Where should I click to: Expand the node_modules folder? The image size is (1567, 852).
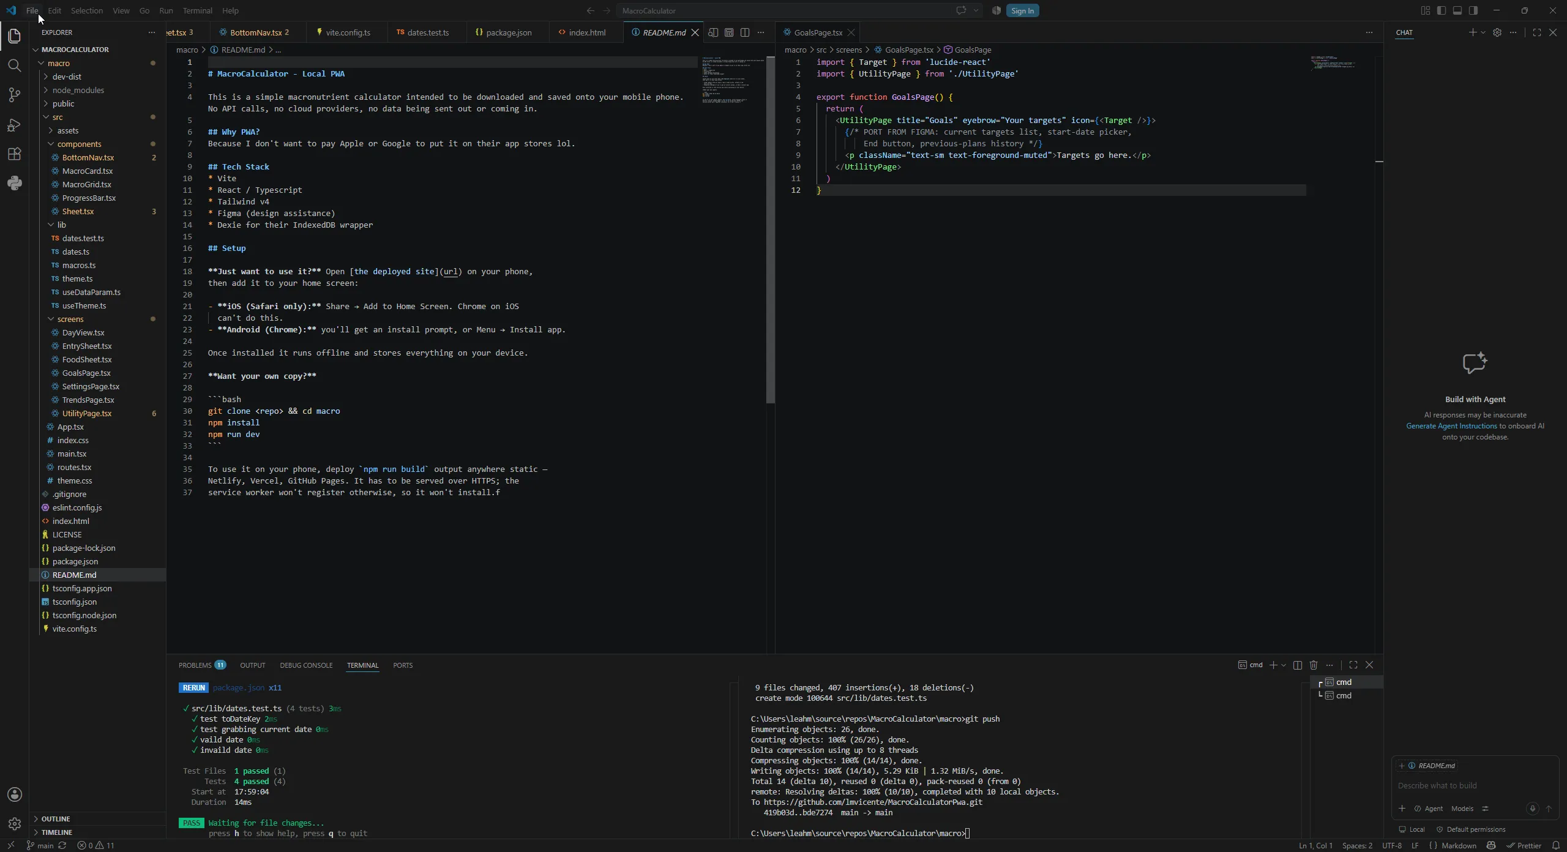46,90
